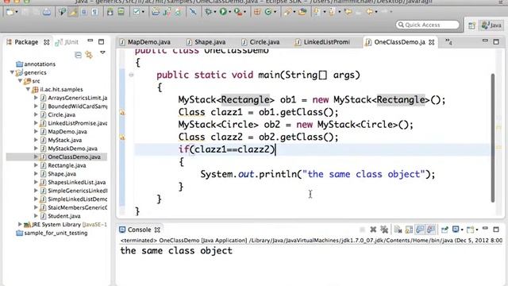The height and width of the screenshot is (286, 508).
Task: Click Remove All Terminated Launches icon
Action: (384, 230)
